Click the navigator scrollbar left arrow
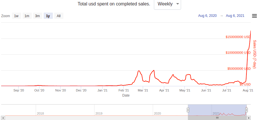The width and height of the screenshot is (257, 120). (3, 118)
